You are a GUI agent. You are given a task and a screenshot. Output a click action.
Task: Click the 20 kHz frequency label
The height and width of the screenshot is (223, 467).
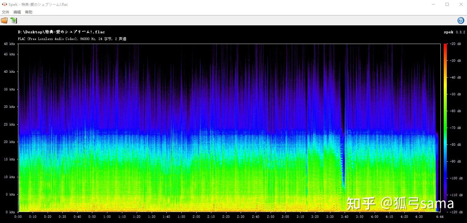(9, 142)
